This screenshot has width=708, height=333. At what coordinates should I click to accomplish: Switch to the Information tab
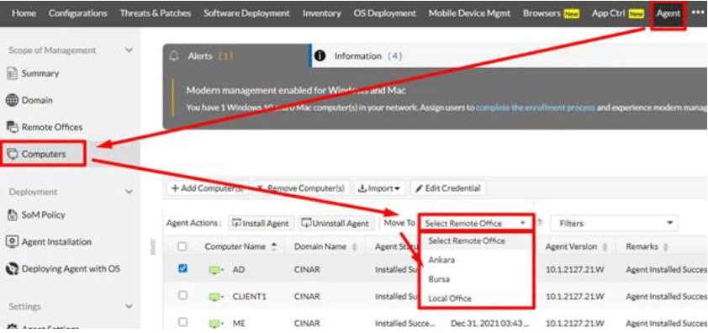(x=368, y=56)
